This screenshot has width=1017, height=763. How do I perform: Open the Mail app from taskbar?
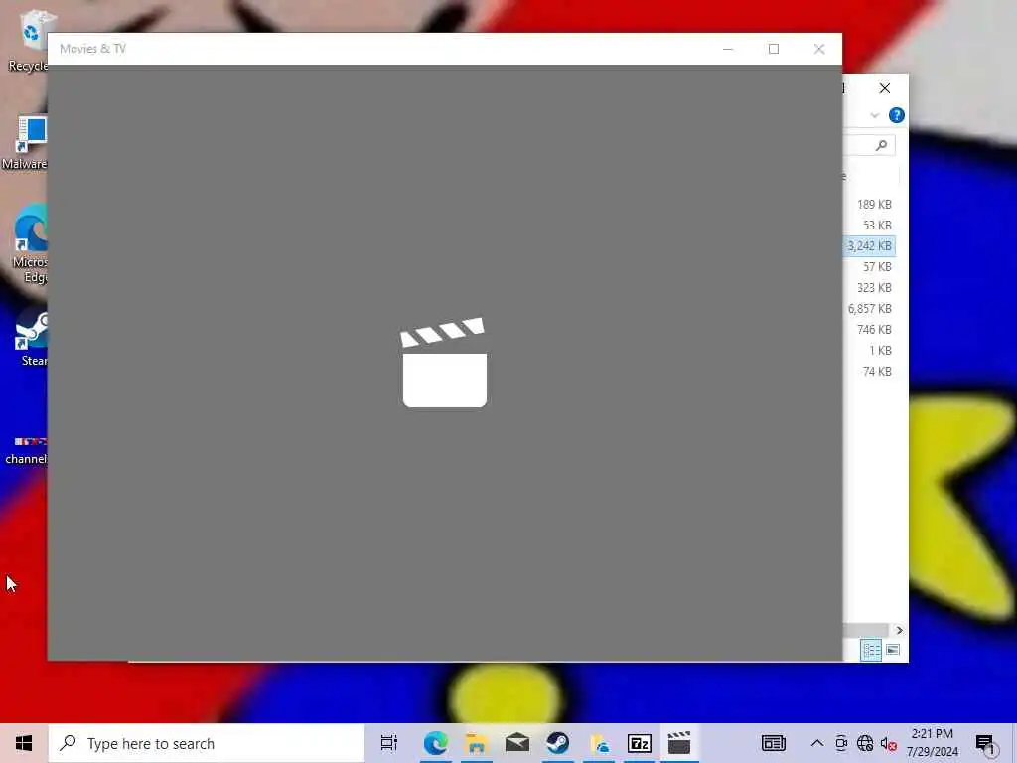(516, 743)
